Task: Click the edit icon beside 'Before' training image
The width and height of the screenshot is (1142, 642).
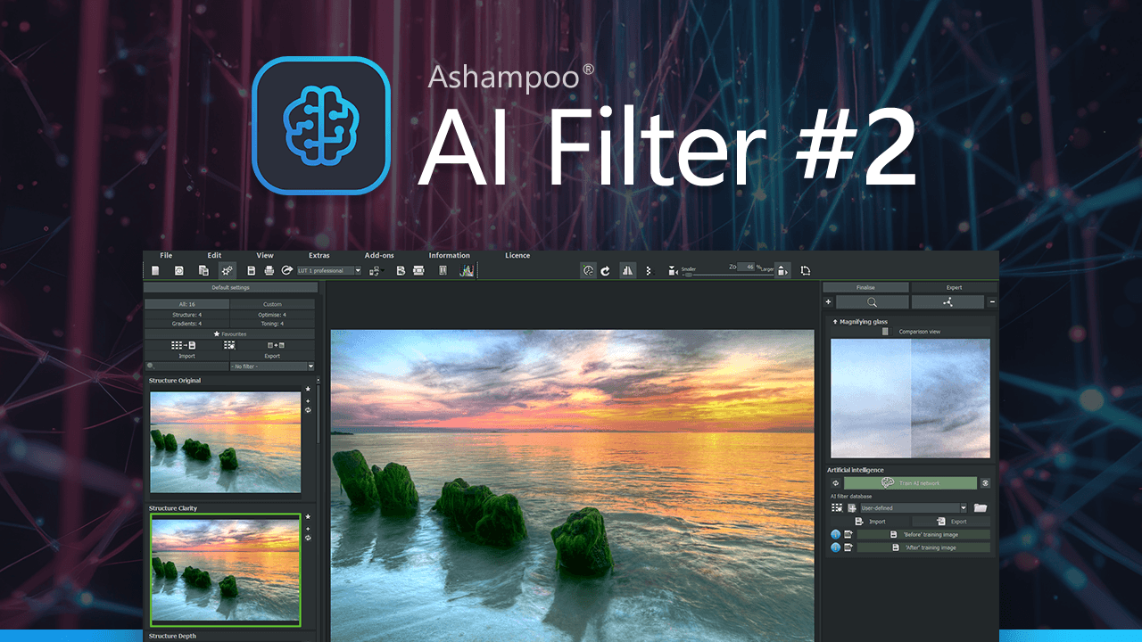Action: (848, 534)
